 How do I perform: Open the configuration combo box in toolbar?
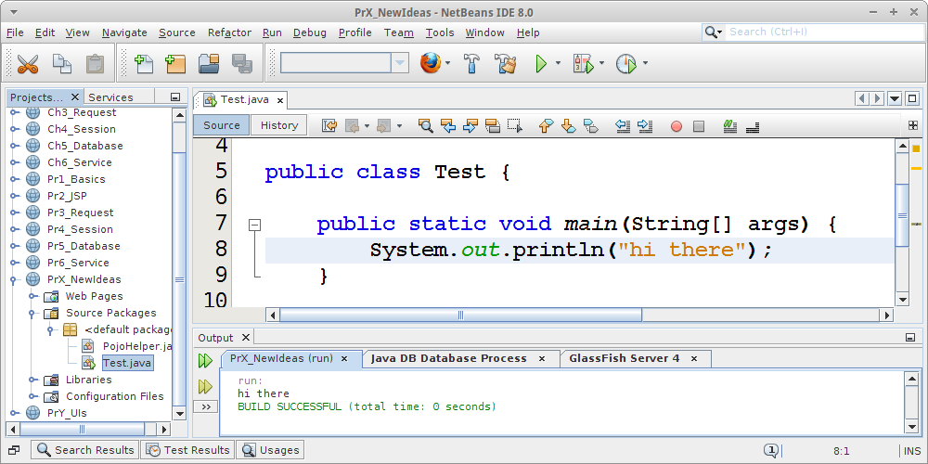pyautogui.click(x=344, y=63)
